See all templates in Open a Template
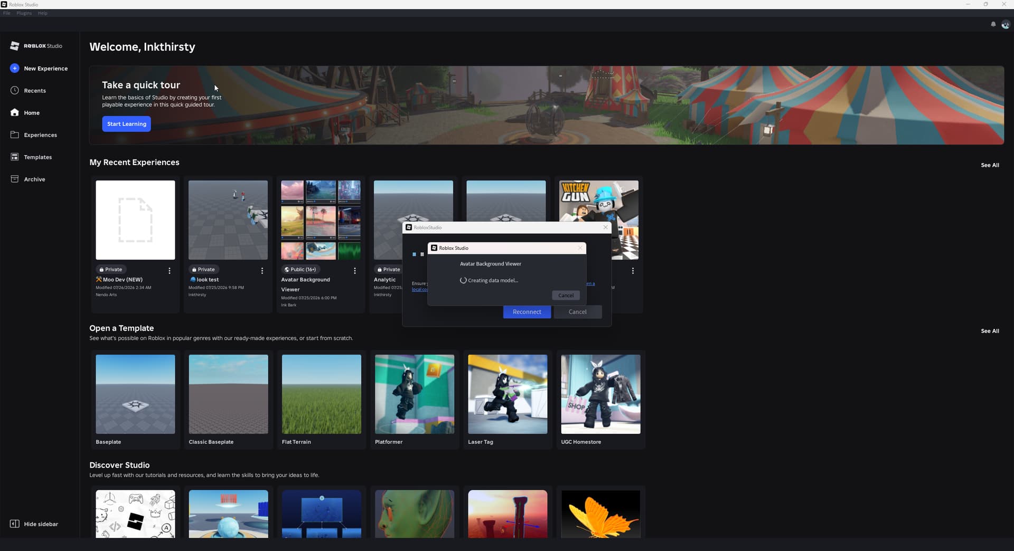Image resolution: width=1014 pixels, height=551 pixels. point(990,331)
